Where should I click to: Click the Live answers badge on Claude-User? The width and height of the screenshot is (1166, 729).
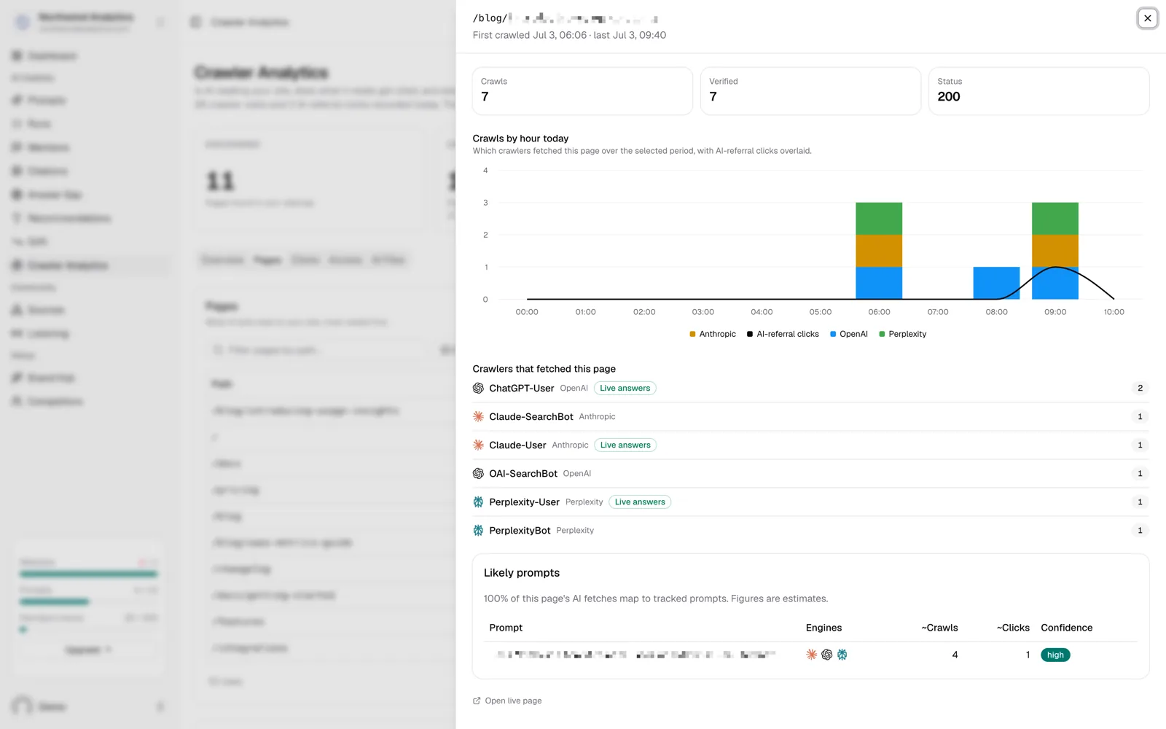pos(625,445)
